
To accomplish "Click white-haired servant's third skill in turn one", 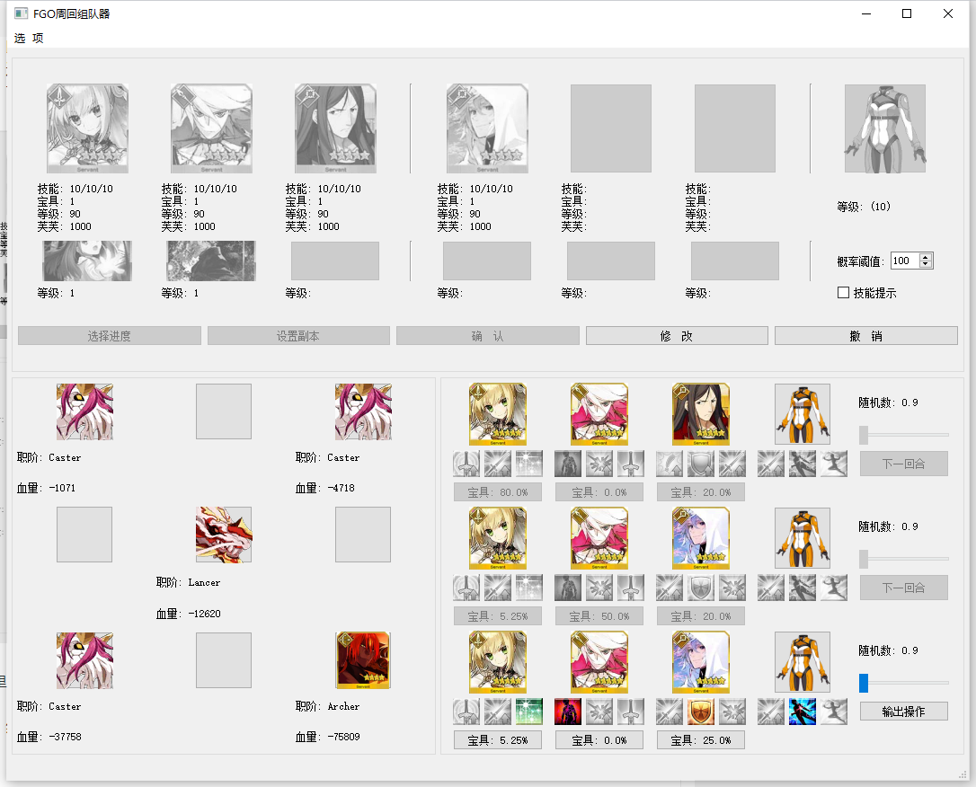I will tap(631, 464).
